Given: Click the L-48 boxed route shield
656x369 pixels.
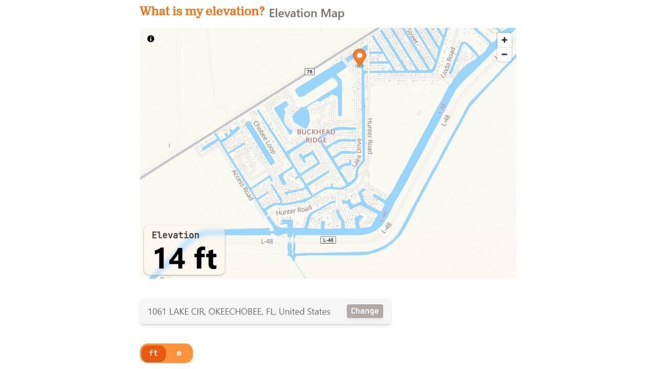Looking at the screenshot, I should (x=328, y=240).
